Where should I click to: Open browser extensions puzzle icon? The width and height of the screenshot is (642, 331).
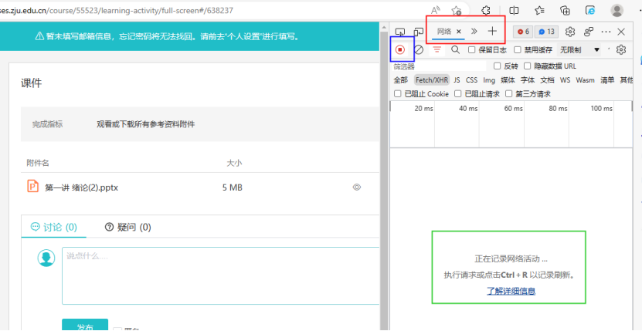(486, 10)
